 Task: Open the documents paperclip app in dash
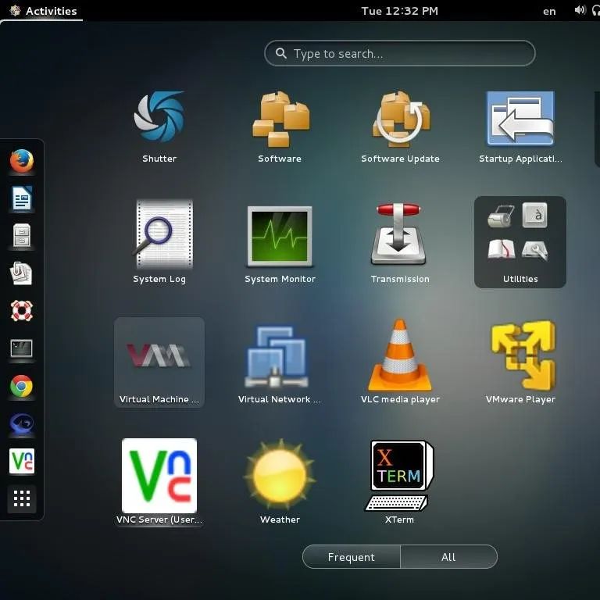click(x=21, y=273)
